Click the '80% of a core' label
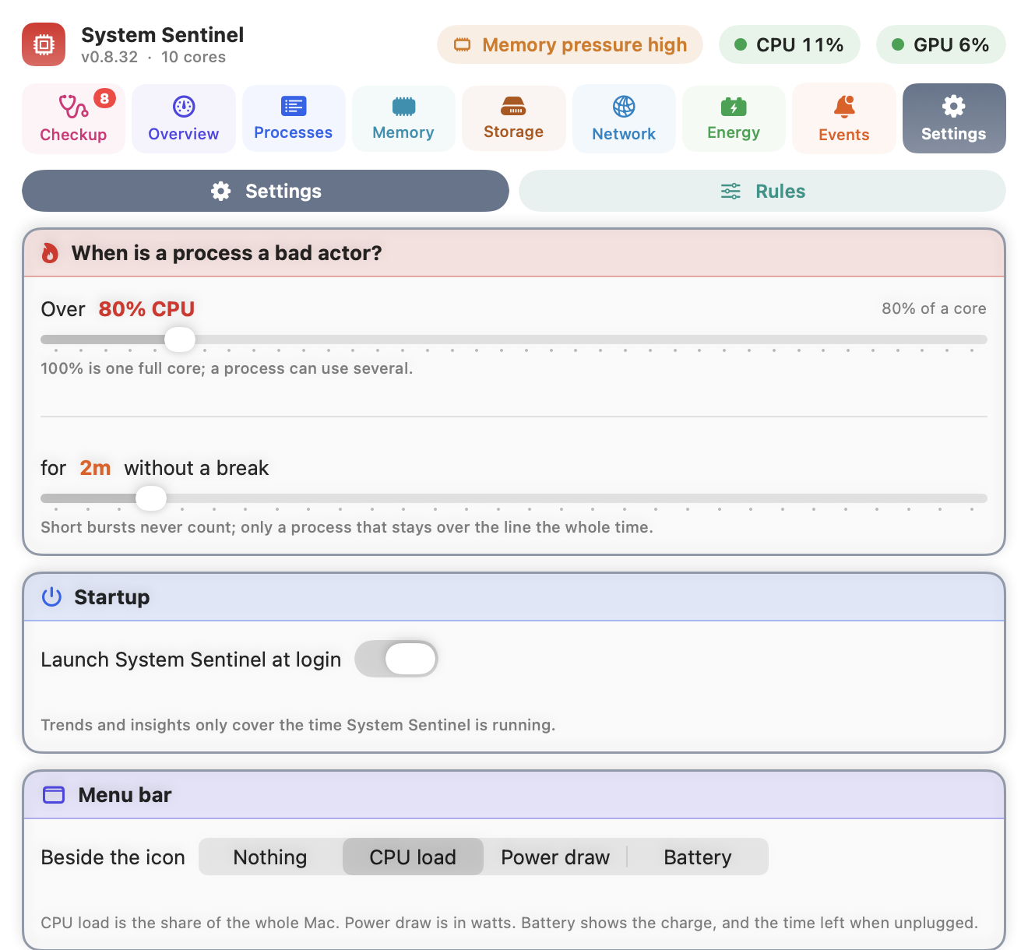 coord(934,308)
